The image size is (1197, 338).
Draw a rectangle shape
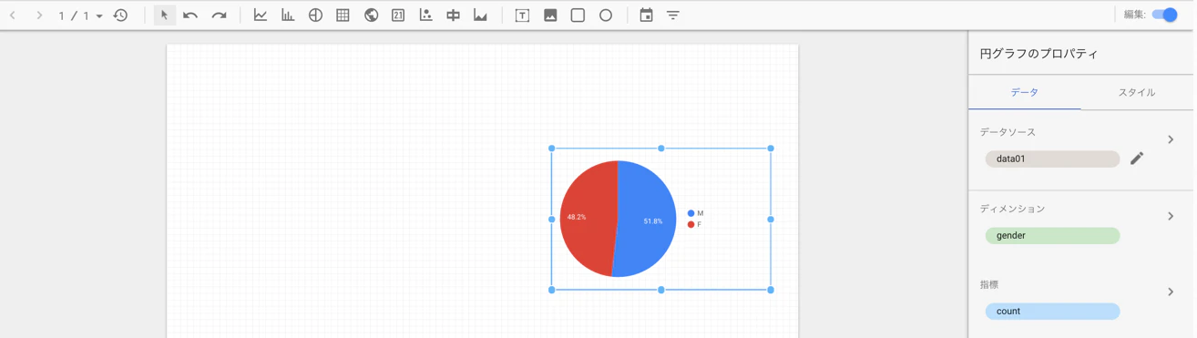coord(578,15)
